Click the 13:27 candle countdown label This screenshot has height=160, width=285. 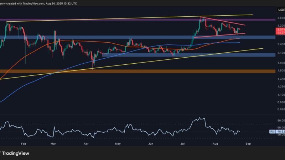[x=281, y=33]
